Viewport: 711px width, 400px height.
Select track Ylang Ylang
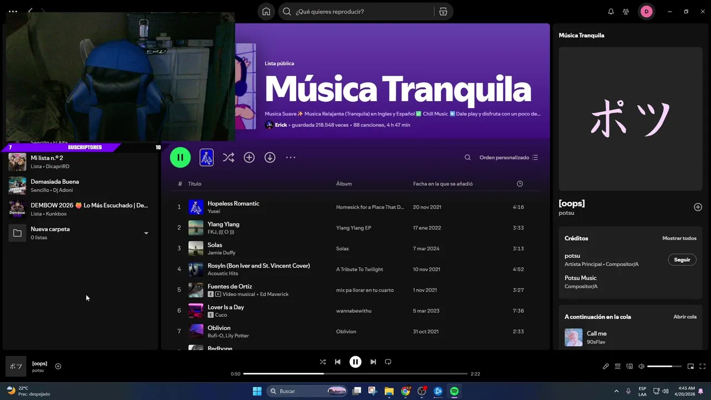click(x=223, y=224)
